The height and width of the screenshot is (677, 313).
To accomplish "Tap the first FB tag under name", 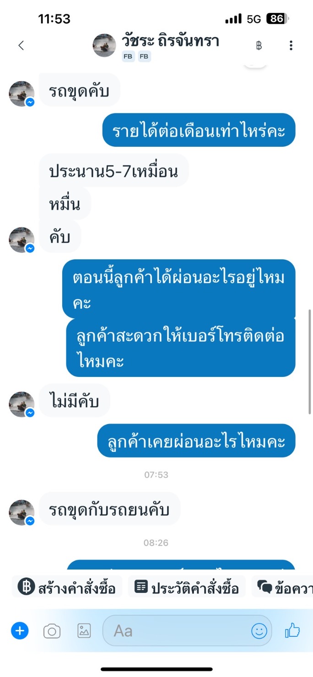I will coord(128,57).
